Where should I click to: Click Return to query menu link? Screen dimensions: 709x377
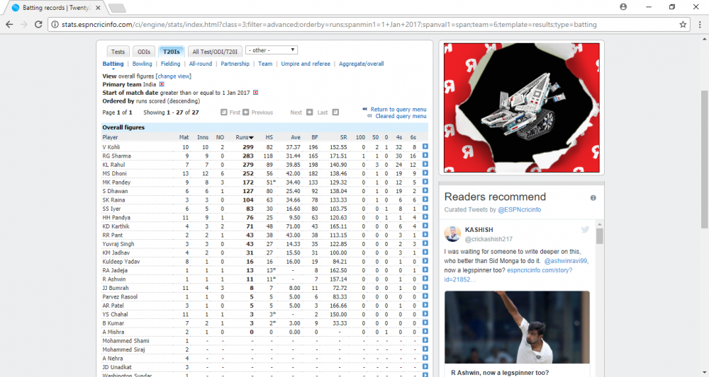pos(398,109)
